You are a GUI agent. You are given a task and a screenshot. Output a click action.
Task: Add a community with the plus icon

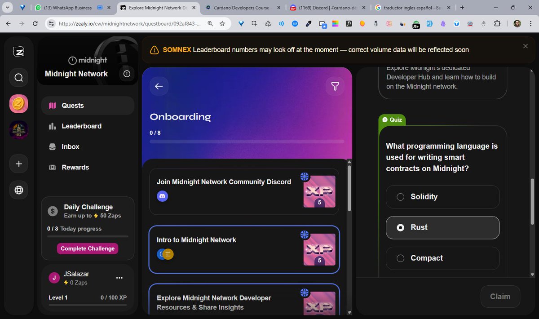[x=18, y=164]
